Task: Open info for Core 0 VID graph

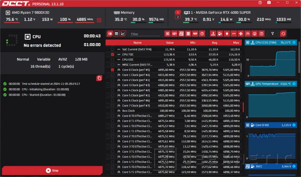Action: tap(294, 125)
